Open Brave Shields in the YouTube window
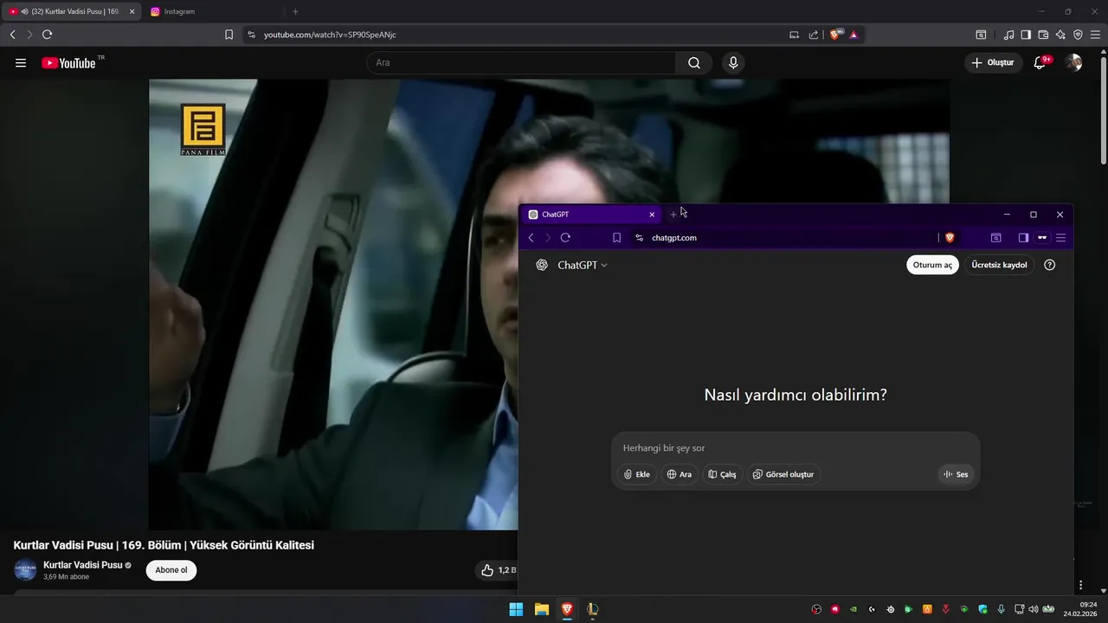Screen dimensions: 1108x623 click(x=835, y=35)
